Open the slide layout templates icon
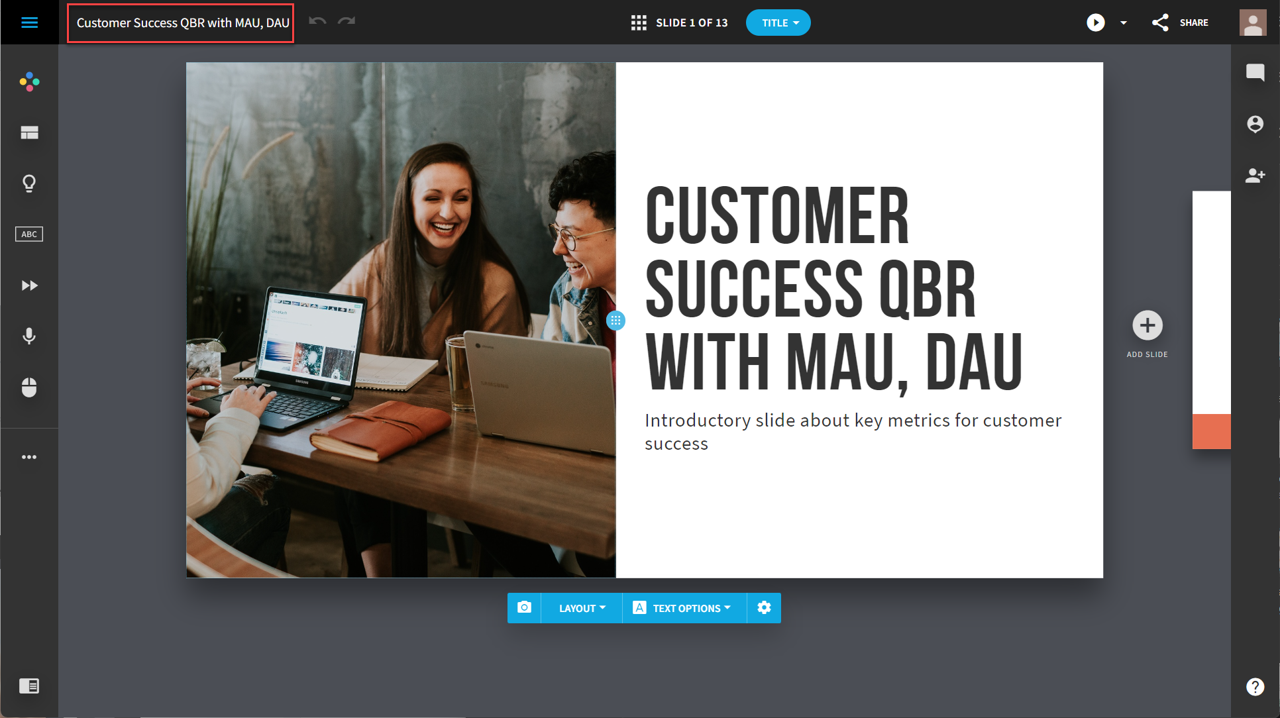Screen dimensions: 1280x718 pos(29,132)
